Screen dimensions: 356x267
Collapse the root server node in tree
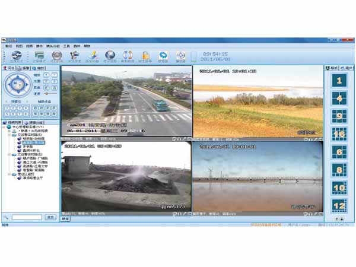coord(4,127)
